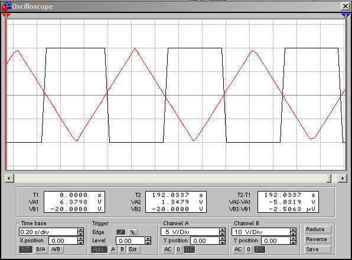The image size is (352, 260).
Task: Select Y/T display mode
Action: pos(25,249)
